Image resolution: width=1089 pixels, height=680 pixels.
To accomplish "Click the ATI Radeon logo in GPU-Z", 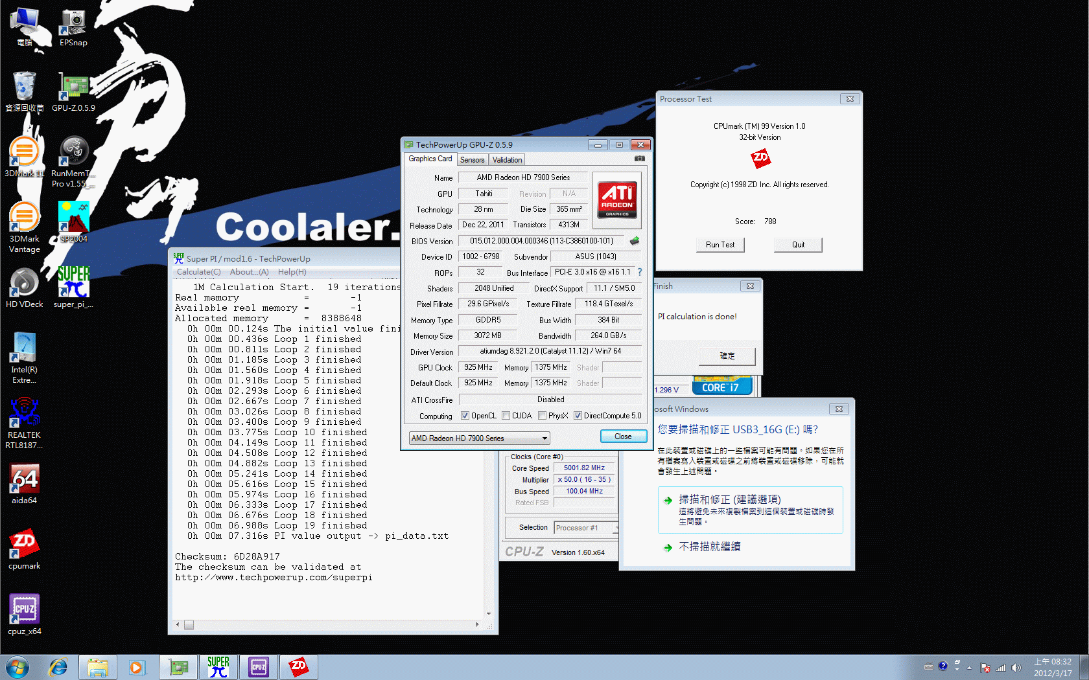I will [x=617, y=200].
